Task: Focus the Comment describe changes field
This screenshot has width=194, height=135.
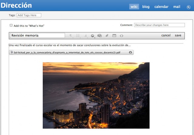Action: click(x=159, y=25)
